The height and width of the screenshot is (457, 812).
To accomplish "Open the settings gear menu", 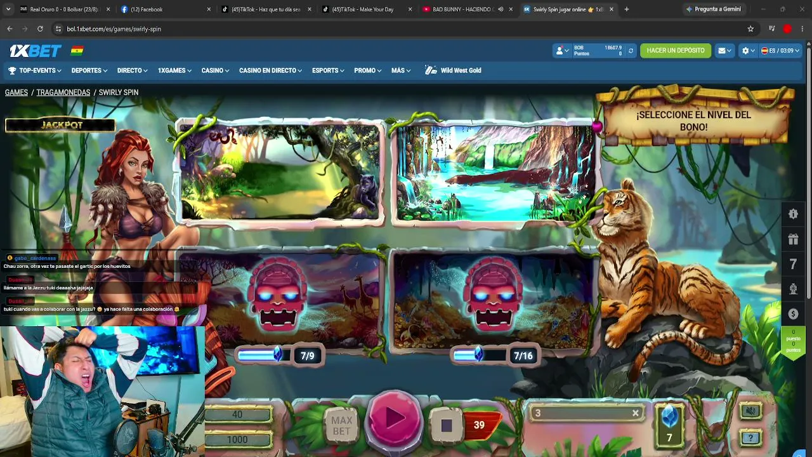I will pos(747,51).
